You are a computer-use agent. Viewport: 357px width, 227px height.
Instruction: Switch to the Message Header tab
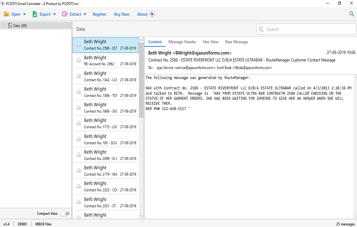(182, 42)
